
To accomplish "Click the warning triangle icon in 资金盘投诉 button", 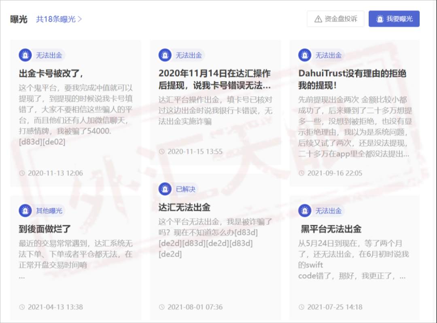I will point(318,18).
